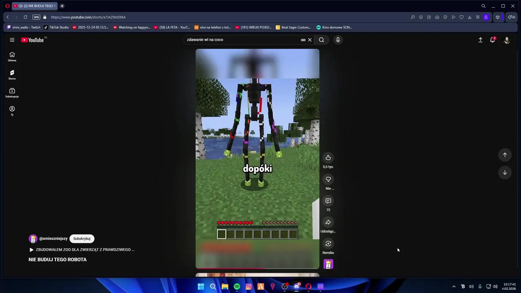Open the YouTube guide hamburger menu

tap(12, 40)
